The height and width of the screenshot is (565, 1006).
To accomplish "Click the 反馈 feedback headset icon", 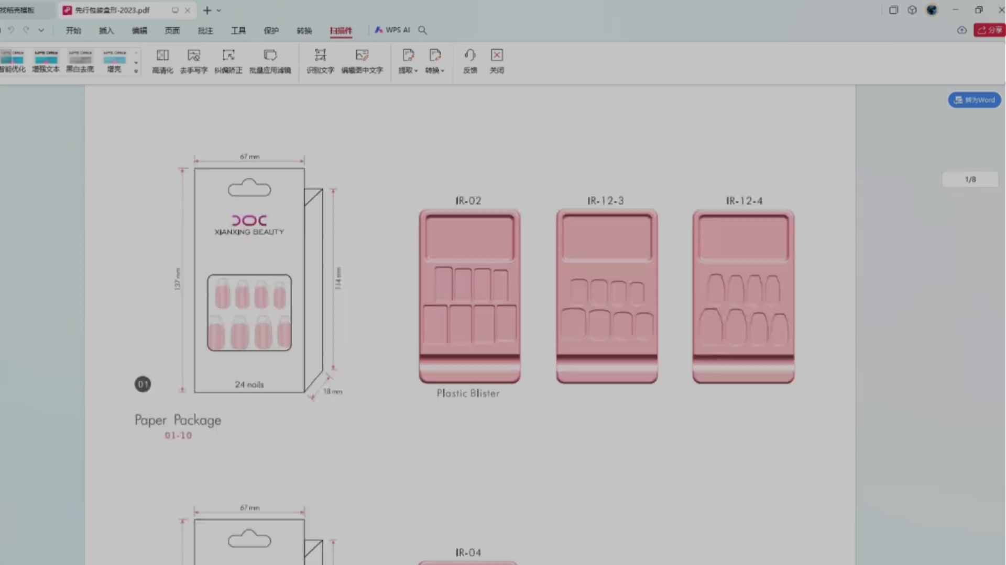I will click(470, 61).
